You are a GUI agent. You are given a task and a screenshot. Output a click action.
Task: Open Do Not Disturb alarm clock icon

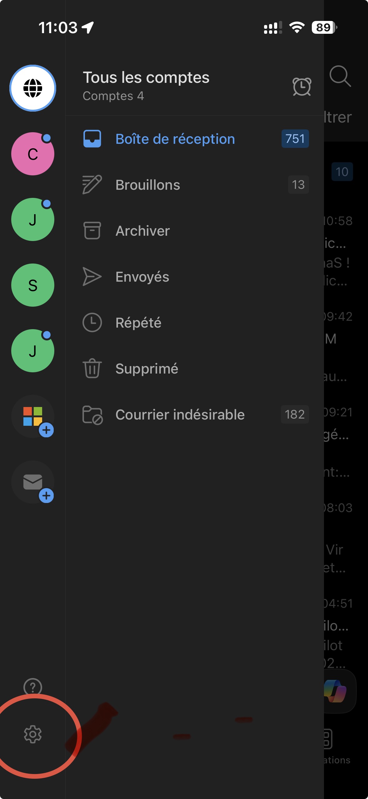click(302, 86)
